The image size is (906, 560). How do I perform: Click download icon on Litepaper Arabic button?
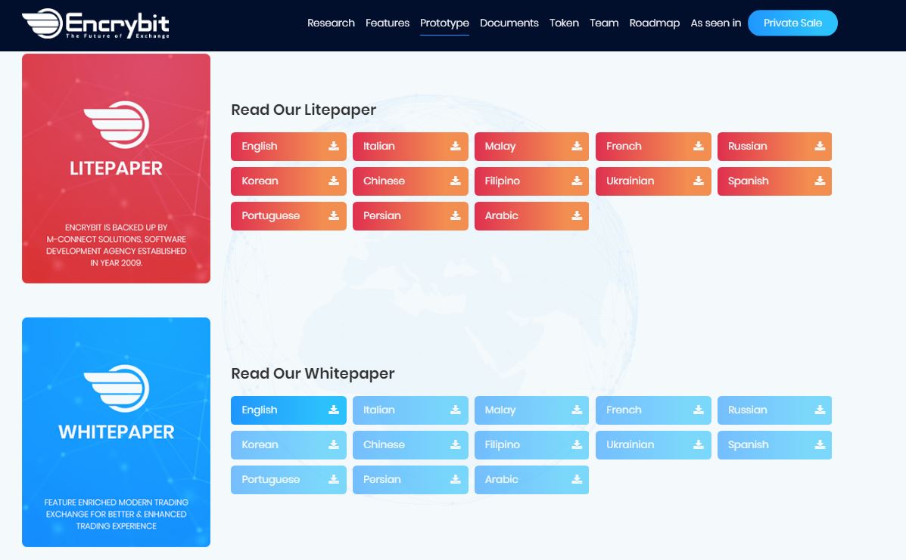pos(577,215)
